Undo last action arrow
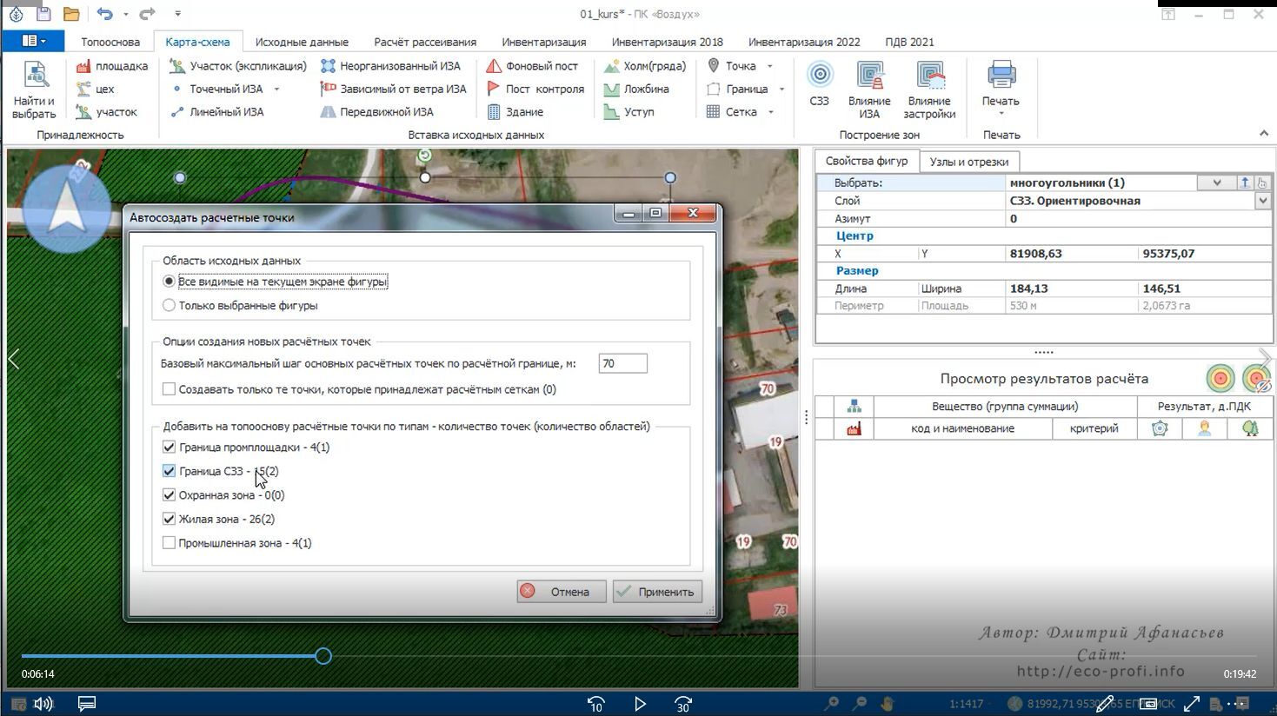Screen dimensions: 1277x716 tap(104, 14)
